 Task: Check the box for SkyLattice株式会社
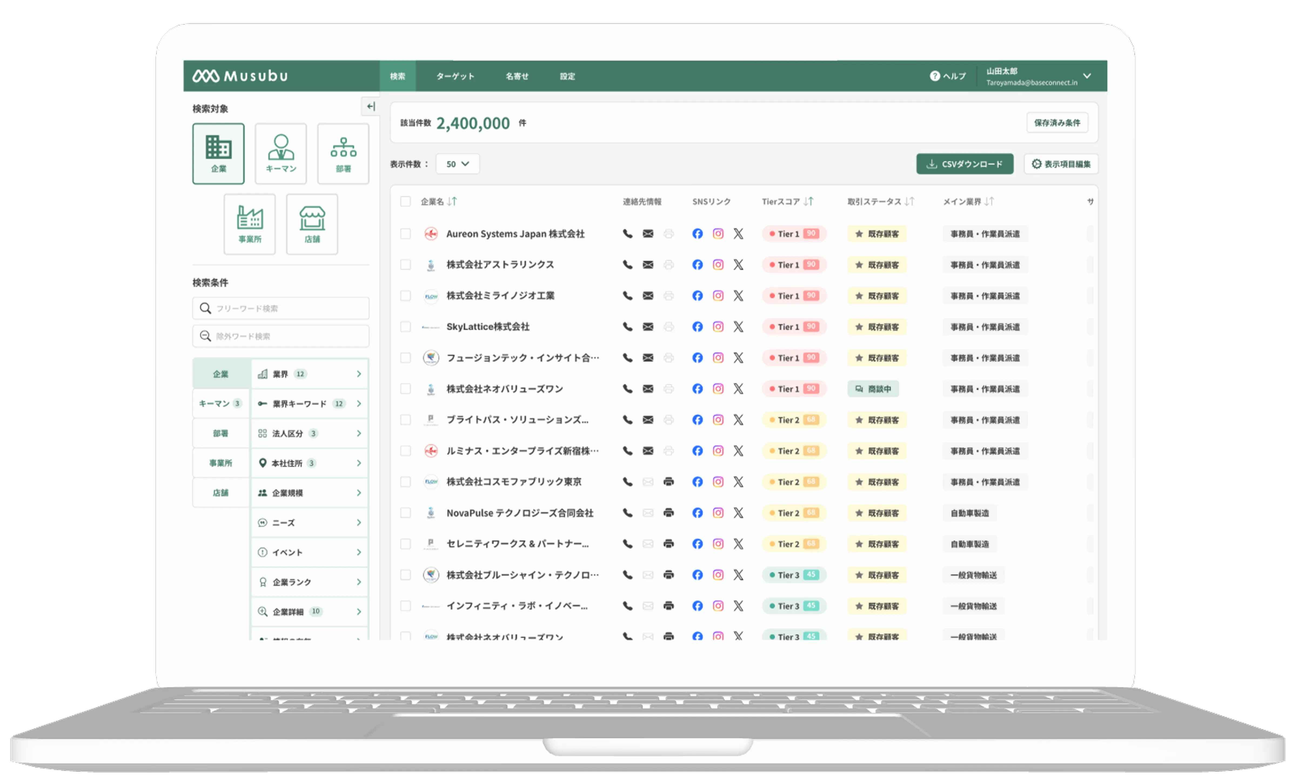[405, 327]
